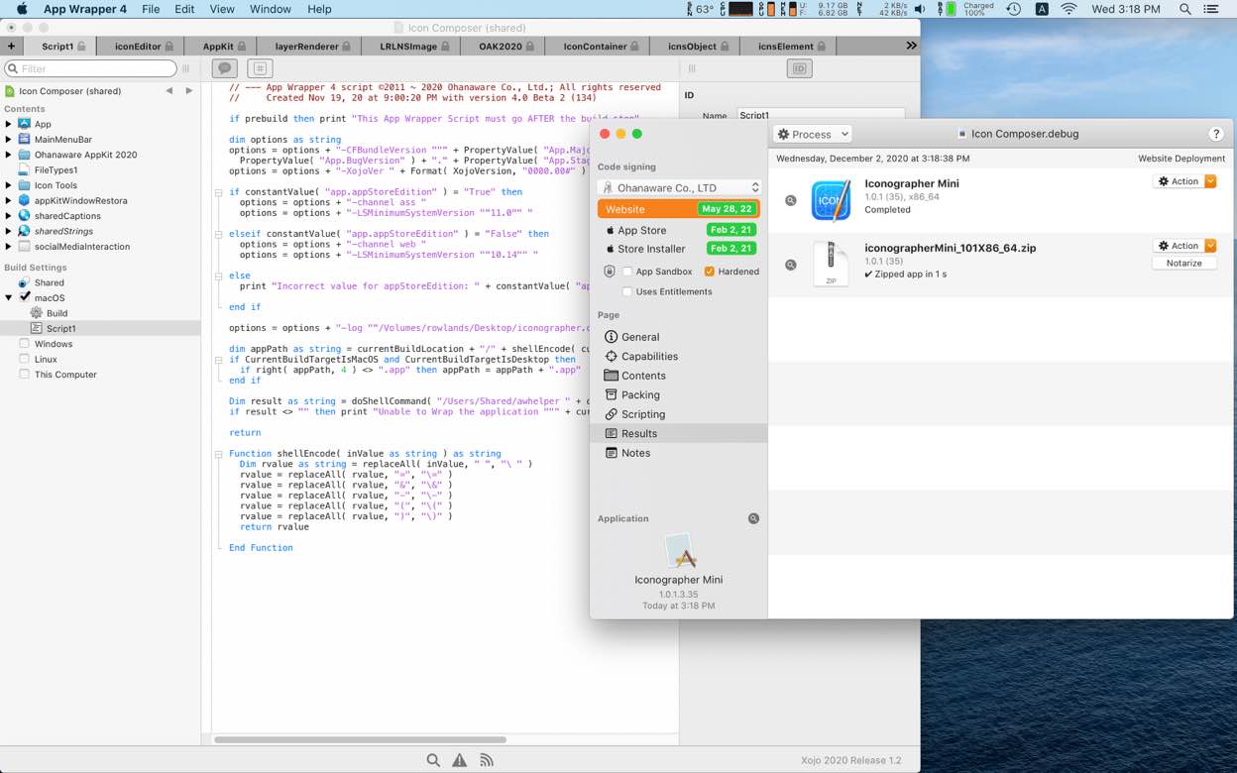Screen dimensions: 1237x773
Task: Open the messages feed icon in Xojo bottom bar
Action: click(x=487, y=760)
